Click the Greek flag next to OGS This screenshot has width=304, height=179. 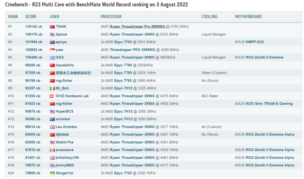(52, 57)
